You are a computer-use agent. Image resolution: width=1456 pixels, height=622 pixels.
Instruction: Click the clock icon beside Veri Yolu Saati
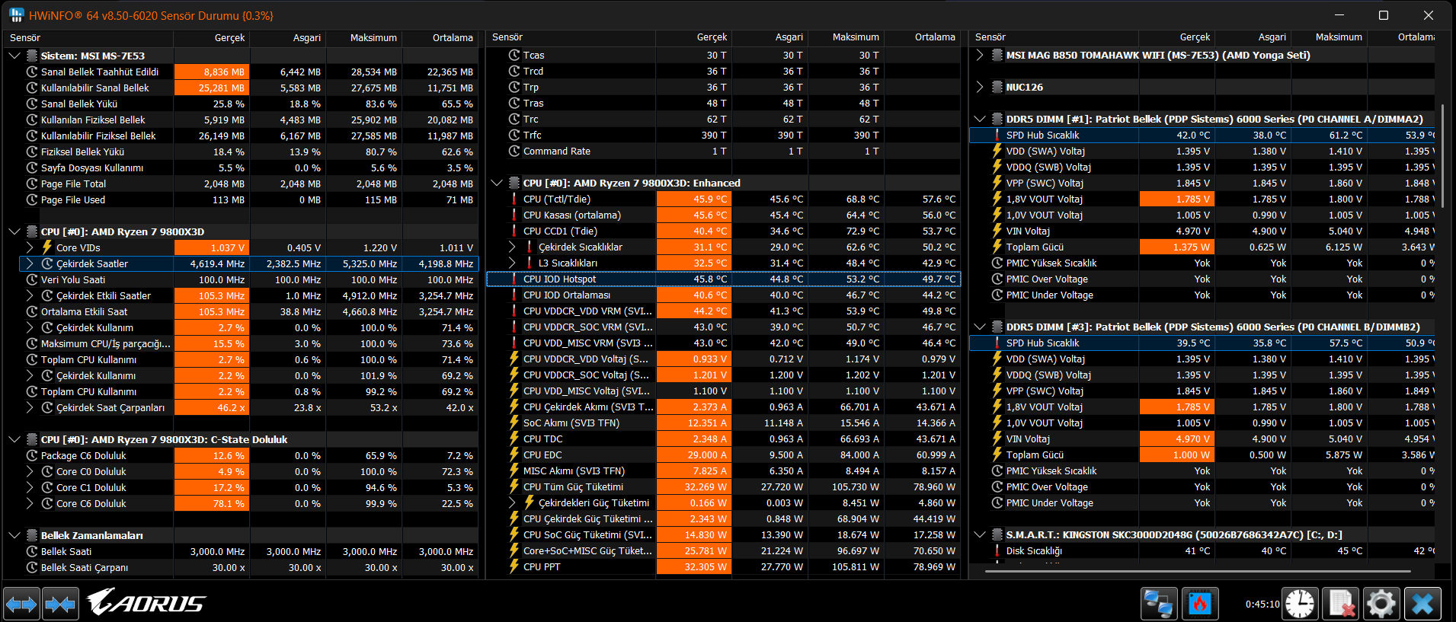pyautogui.click(x=32, y=279)
